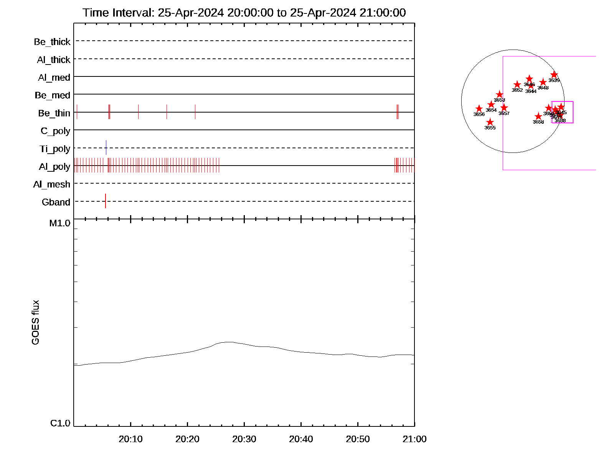This screenshot has height=461, width=614.
Task: Select active region 3653 star
Action: [499, 95]
